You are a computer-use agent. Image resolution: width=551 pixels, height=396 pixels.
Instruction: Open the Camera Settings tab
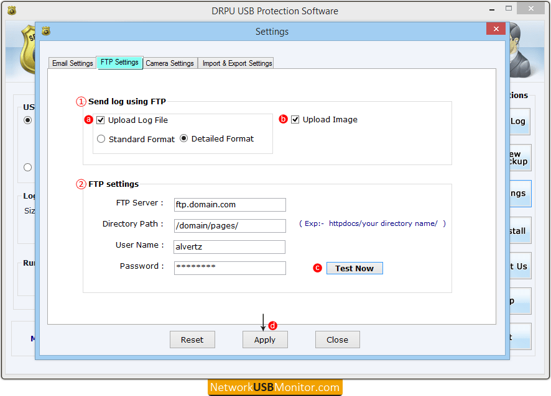click(x=170, y=63)
